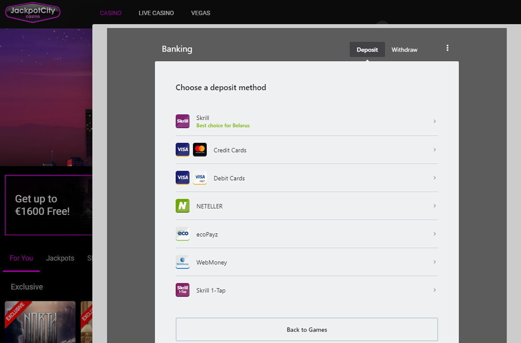
Task: Click the Best choice for Belarus label
Action: pyautogui.click(x=223, y=125)
